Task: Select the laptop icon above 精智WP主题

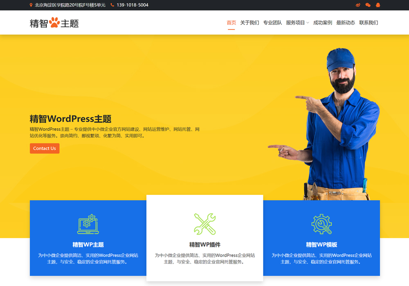Action: 88,224
